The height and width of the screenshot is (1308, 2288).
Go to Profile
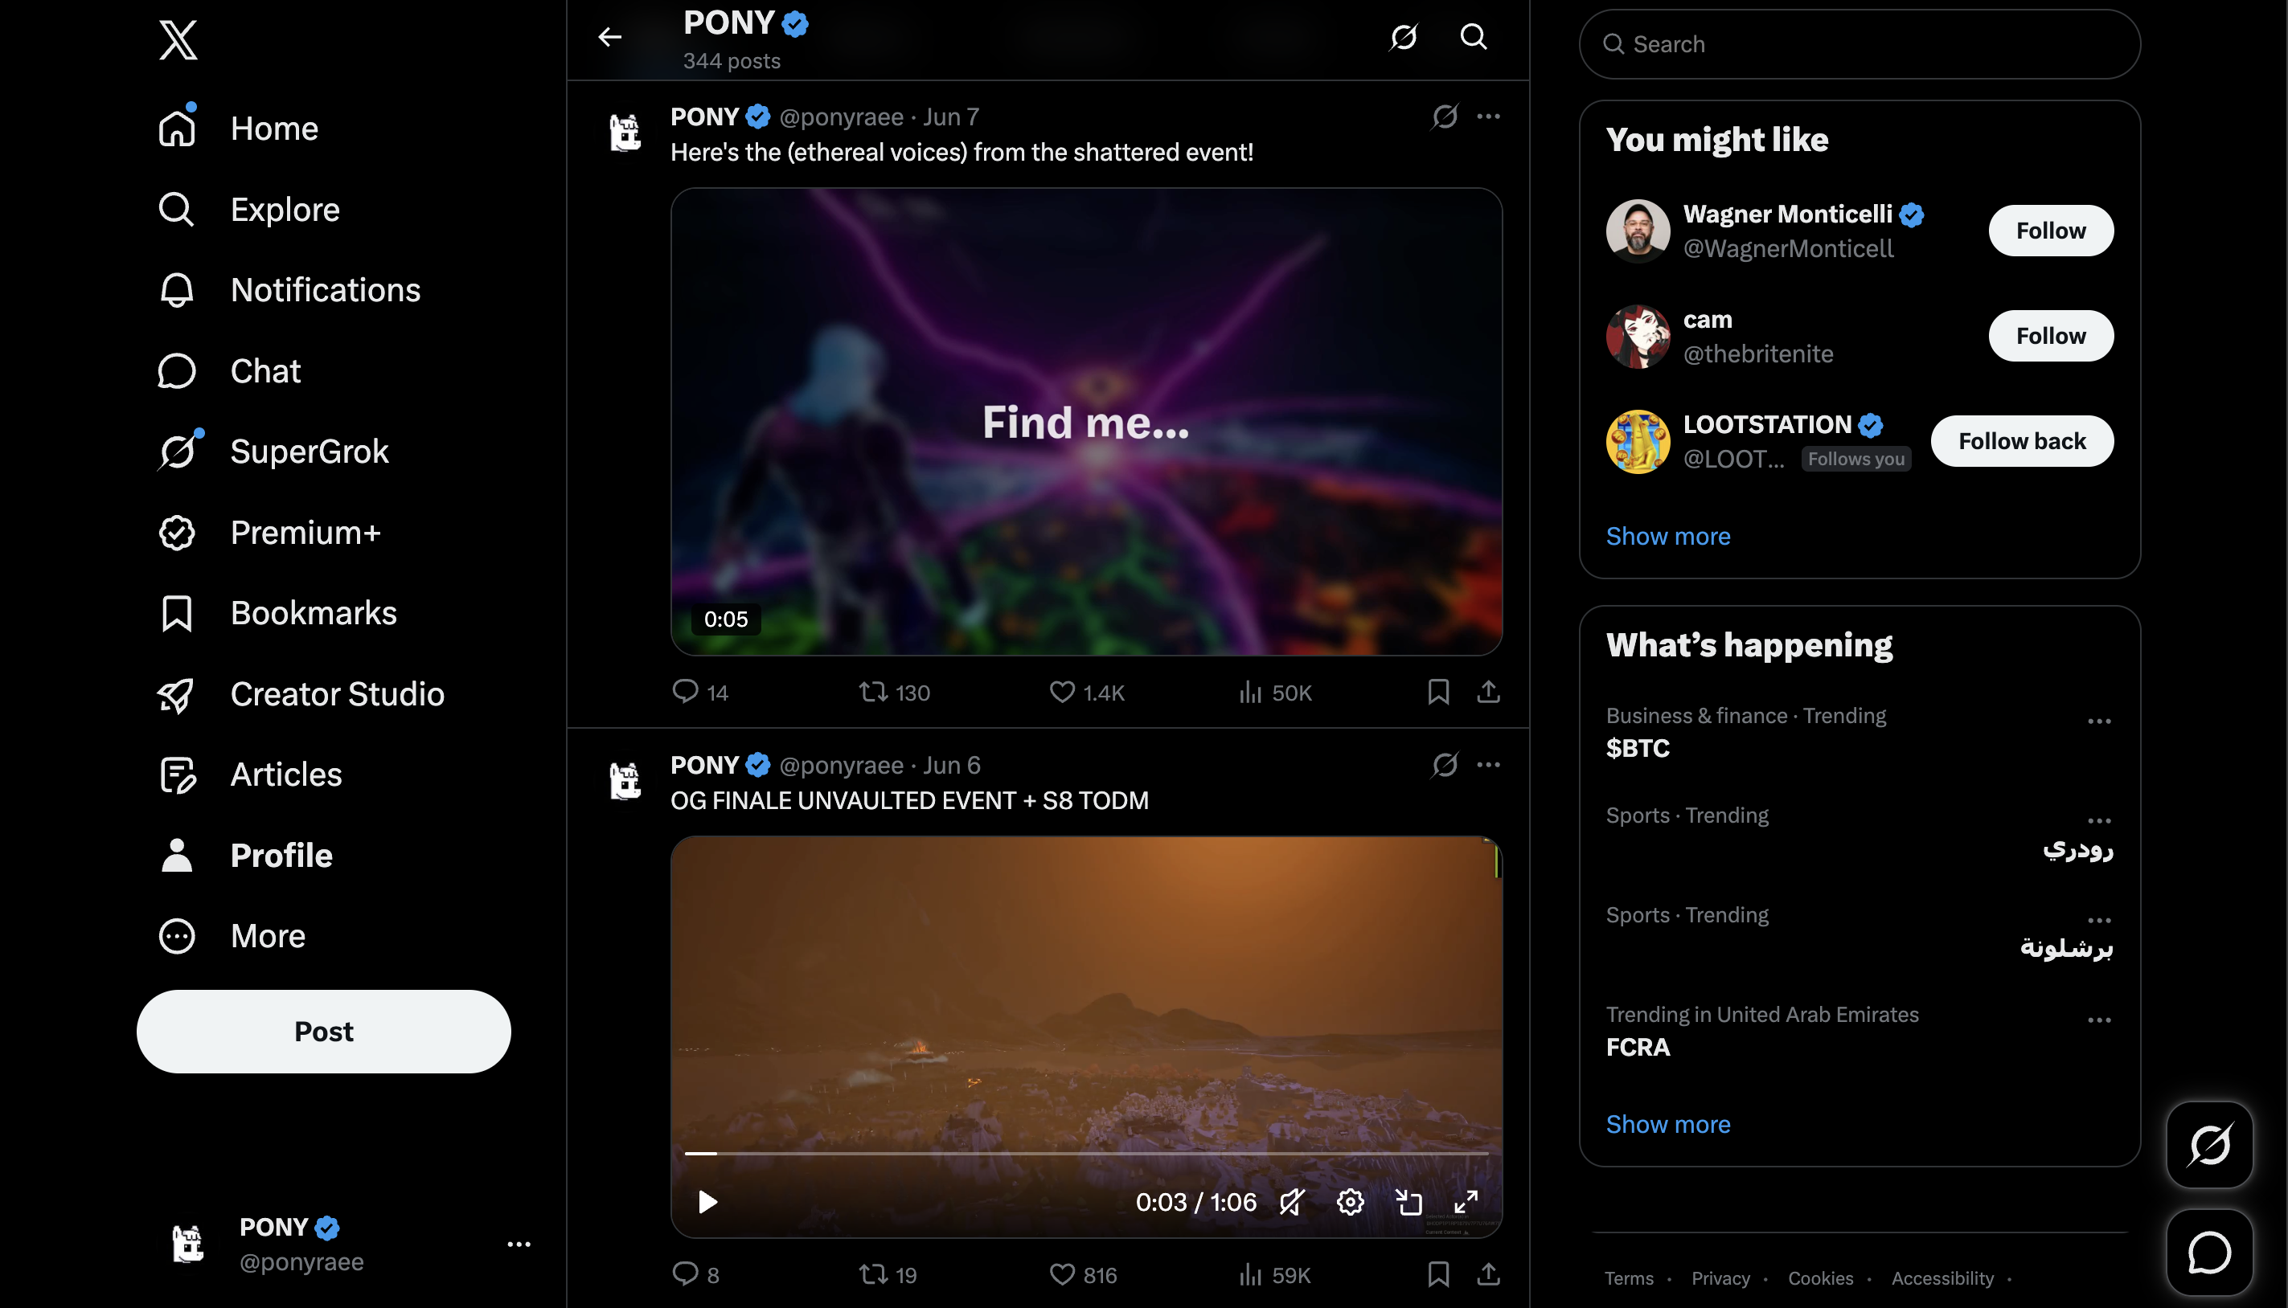point(245,855)
